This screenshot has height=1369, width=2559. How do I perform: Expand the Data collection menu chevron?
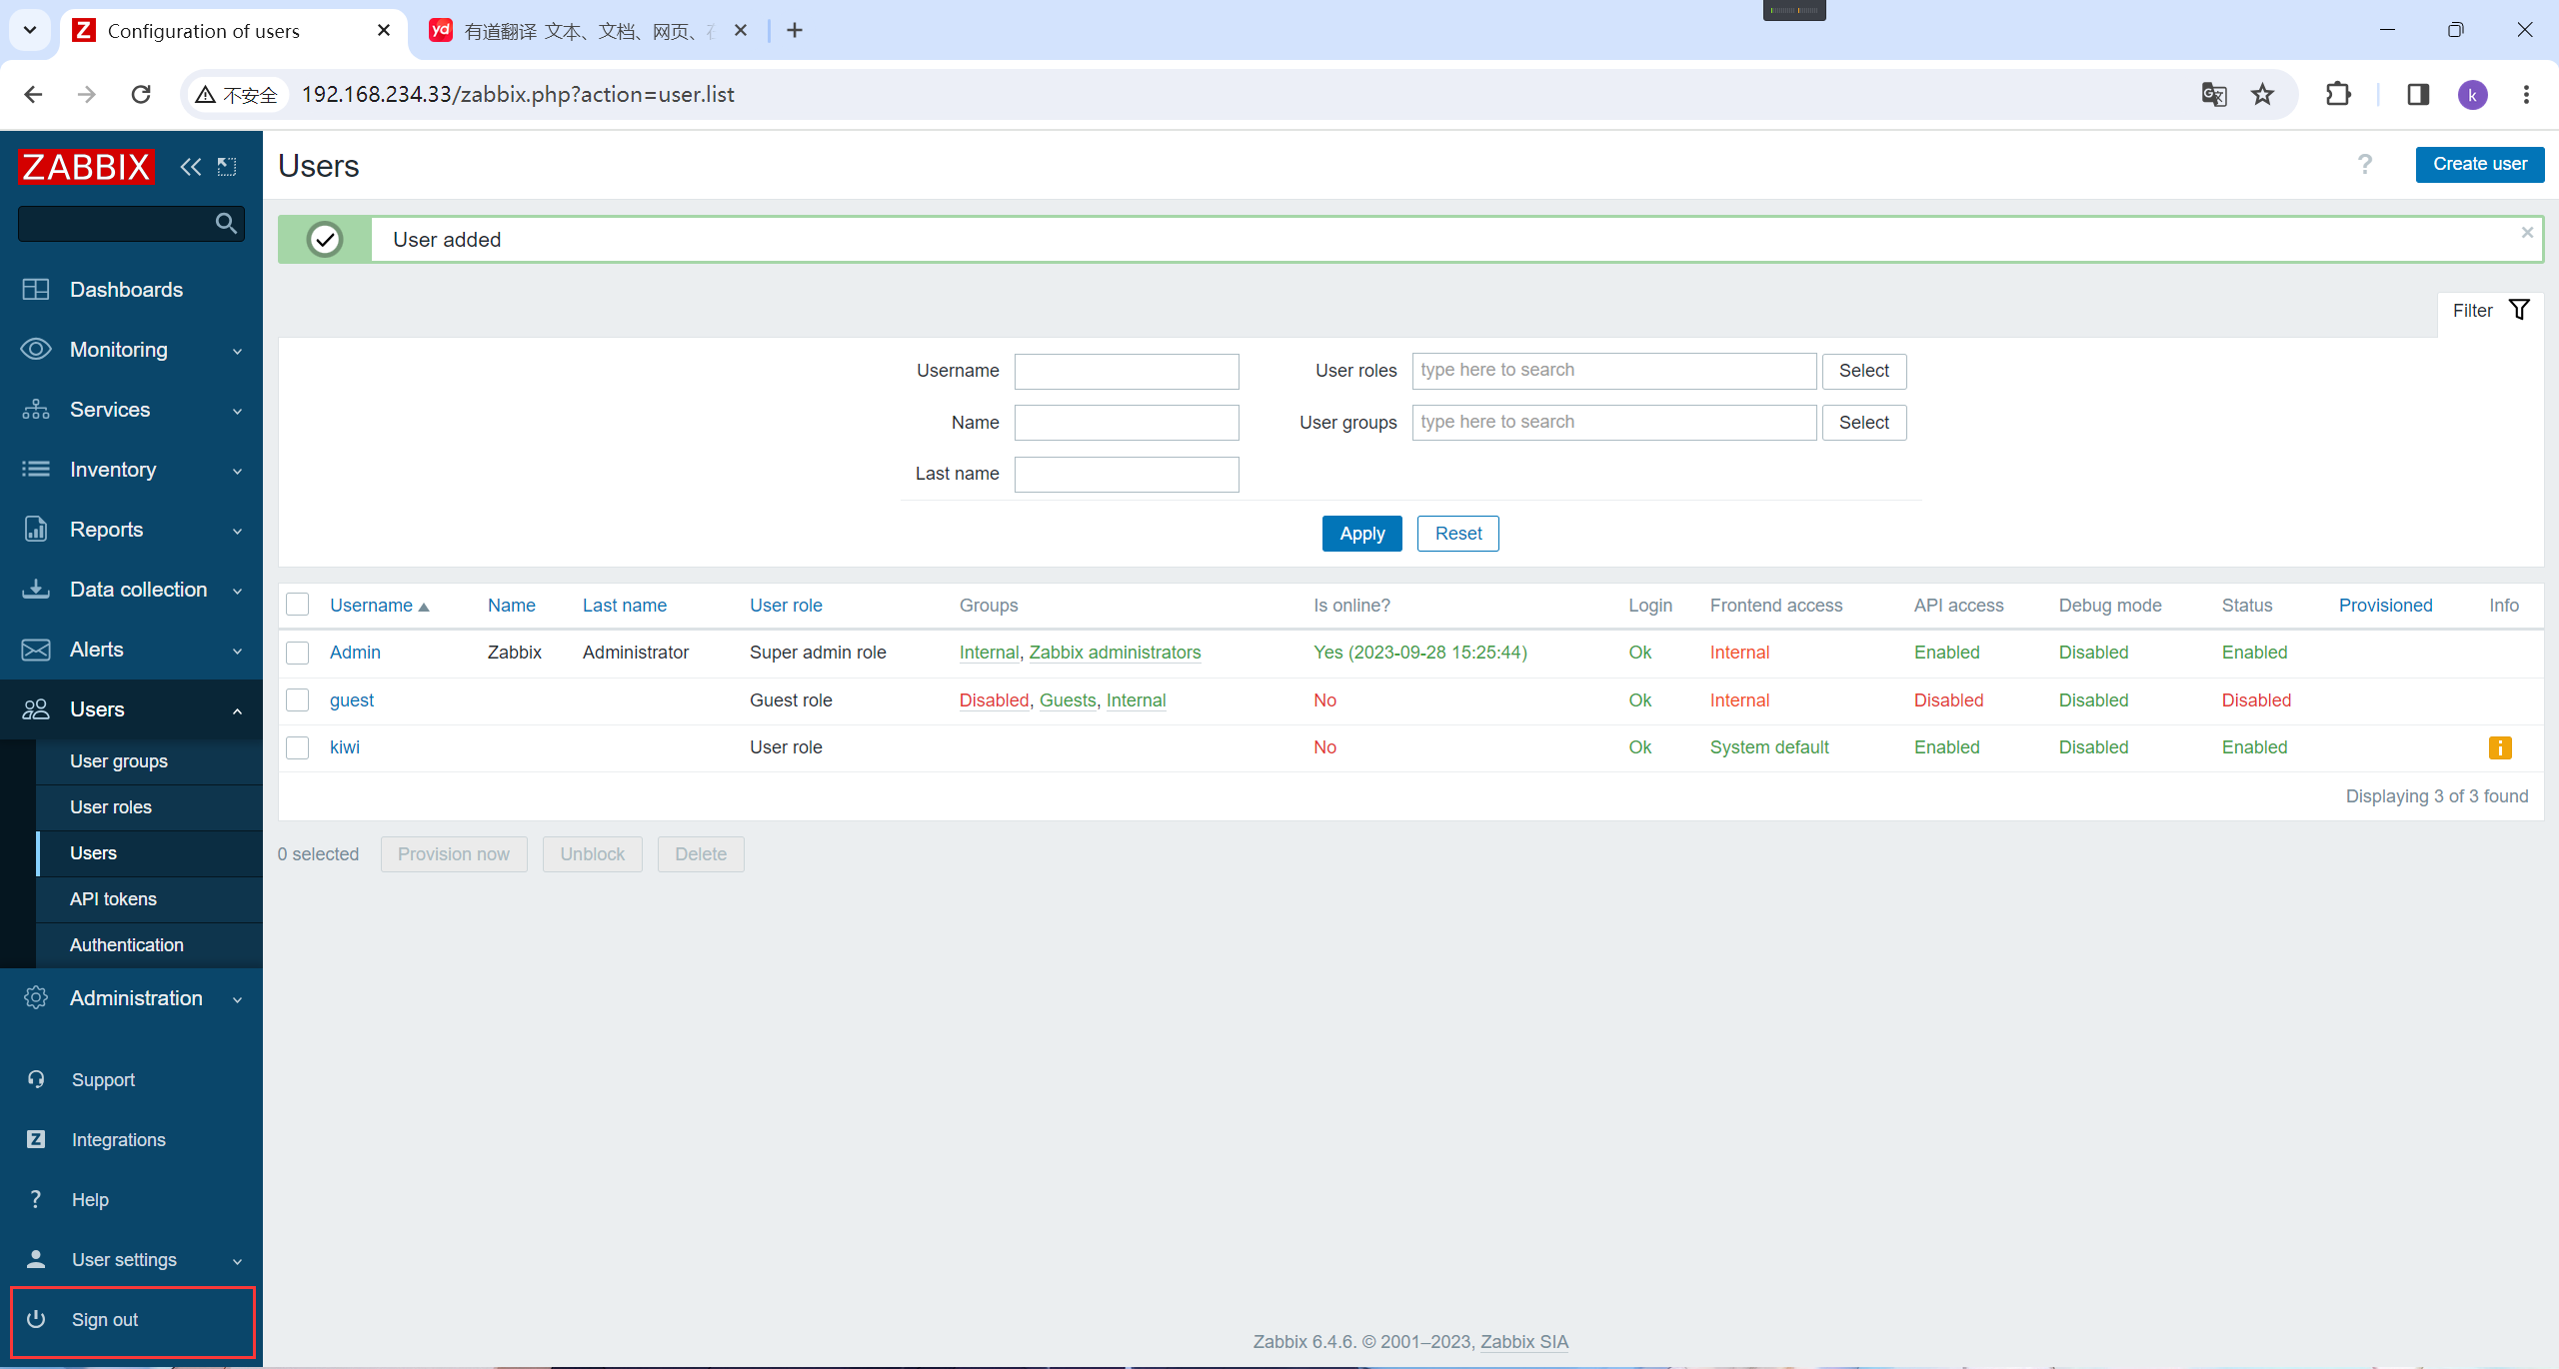237,591
